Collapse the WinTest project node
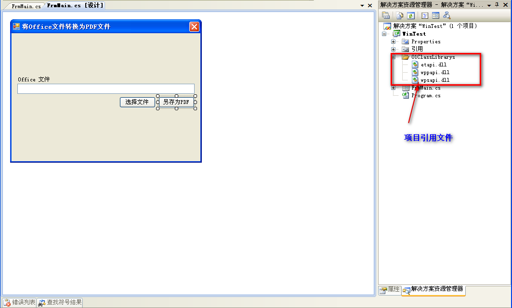 pyautogui.click(x=384, y=34)
